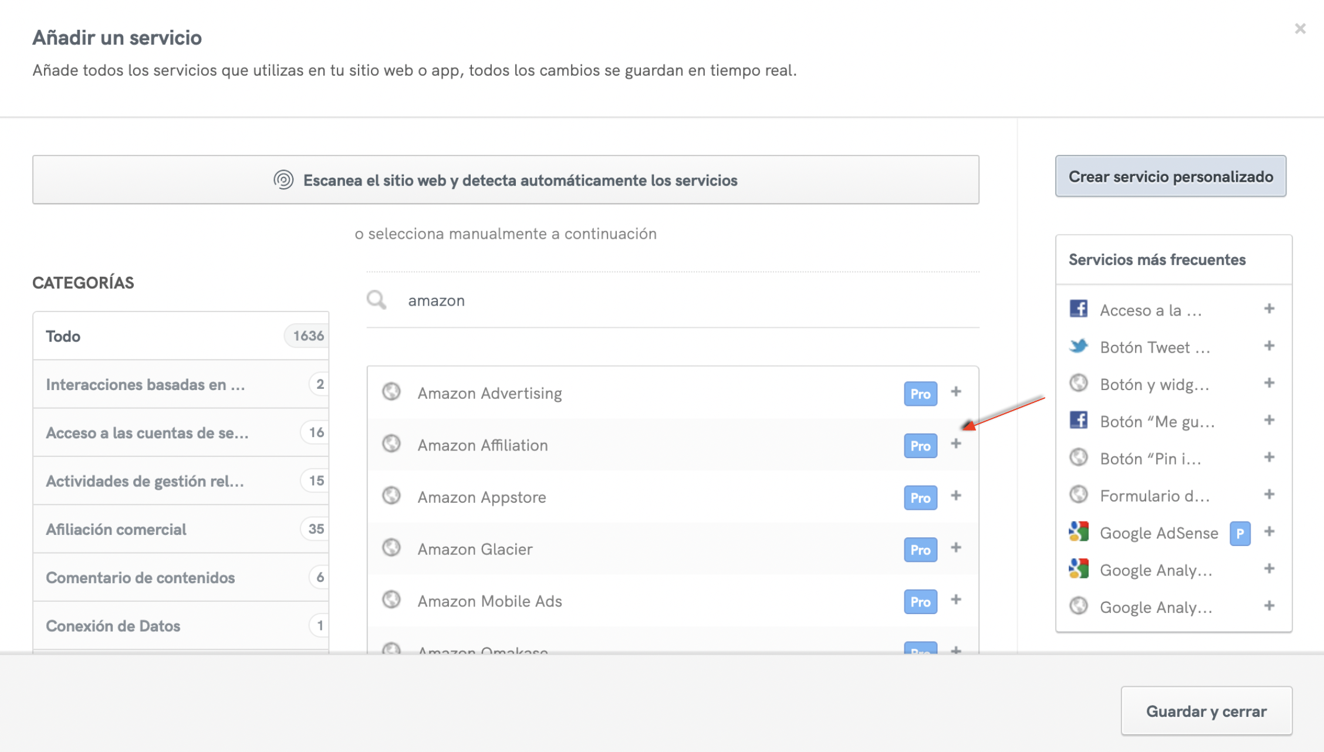This screenshot has height=752, width=1324.
Task: Click the Pro badge on Amazon Glacier
Action: pyautogui.click(x=920, y=550)
